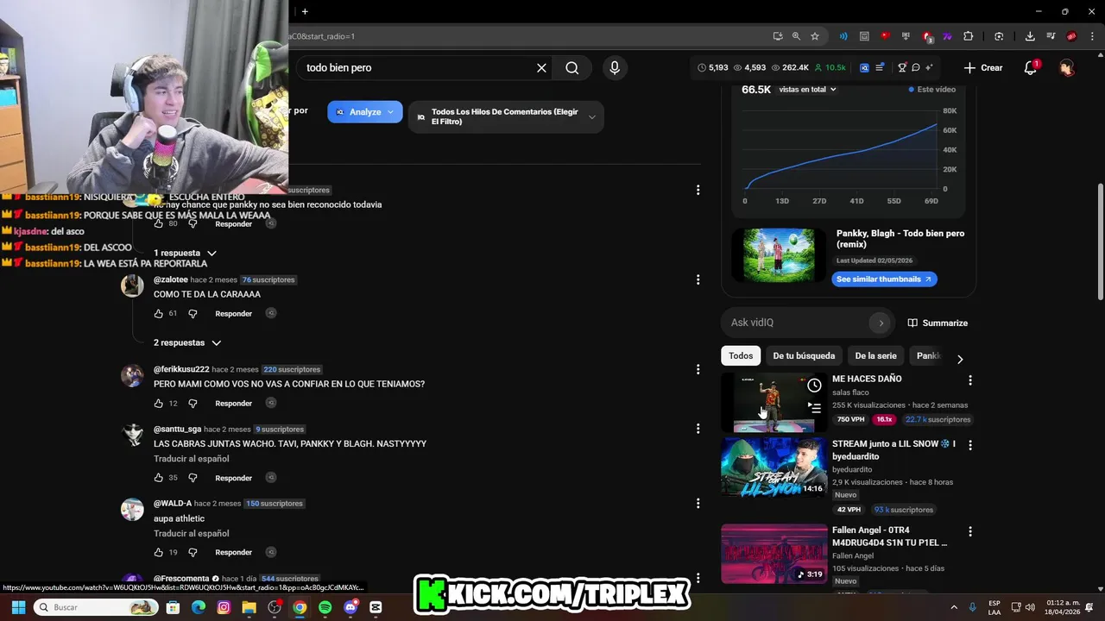Image resolution: width=1105 pixels, height=621 pixels.
Task: Open vidIQ sparkle AI icon in stats bar
Action: (x=929, y=67)
